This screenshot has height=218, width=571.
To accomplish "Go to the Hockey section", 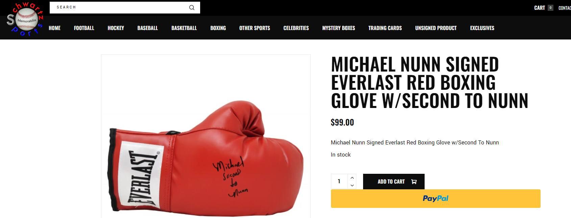I will point(116,28).
